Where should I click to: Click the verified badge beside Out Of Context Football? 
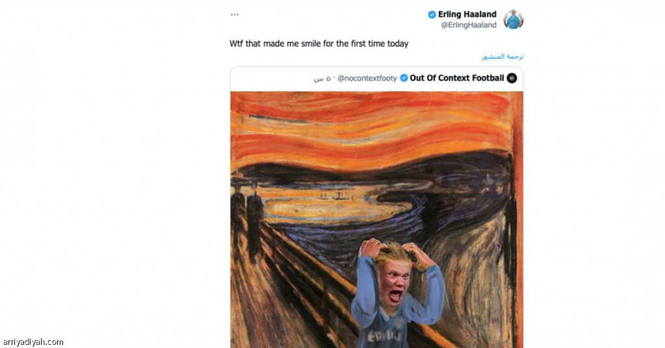coord(404,78)
